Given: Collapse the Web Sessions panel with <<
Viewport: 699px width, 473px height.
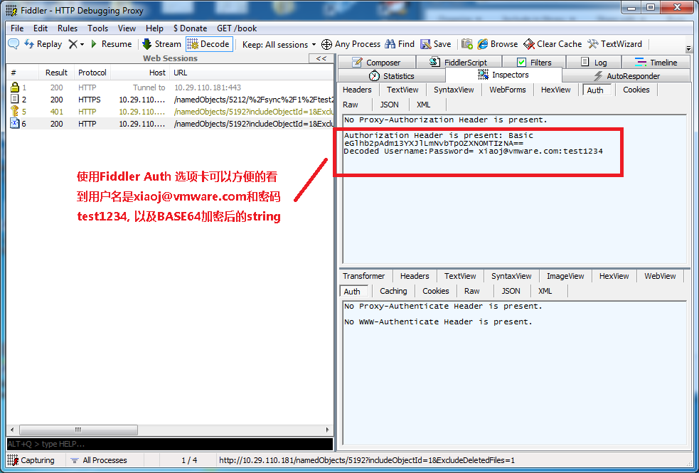Looking at the screenshot, I should coord(321,58).
